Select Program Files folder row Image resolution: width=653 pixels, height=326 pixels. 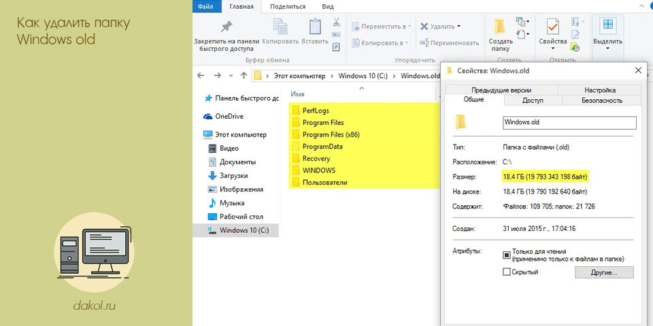(x=365, y=123)
